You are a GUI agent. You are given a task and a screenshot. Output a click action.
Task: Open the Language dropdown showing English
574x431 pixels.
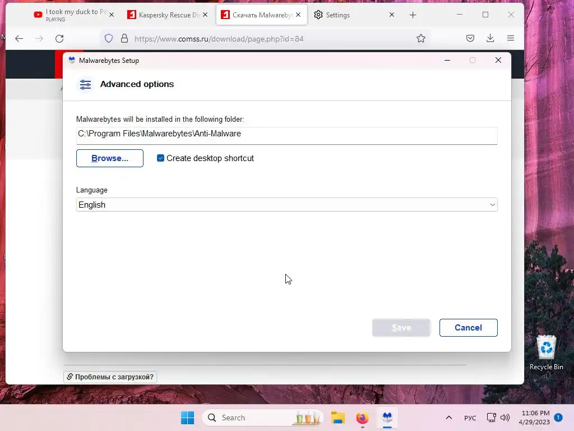tap(286, 204)
